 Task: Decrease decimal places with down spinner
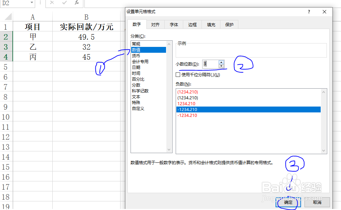coord(221,66)
